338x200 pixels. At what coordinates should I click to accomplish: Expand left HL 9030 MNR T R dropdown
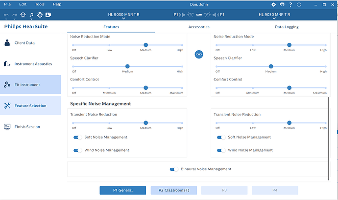(123, 19)
